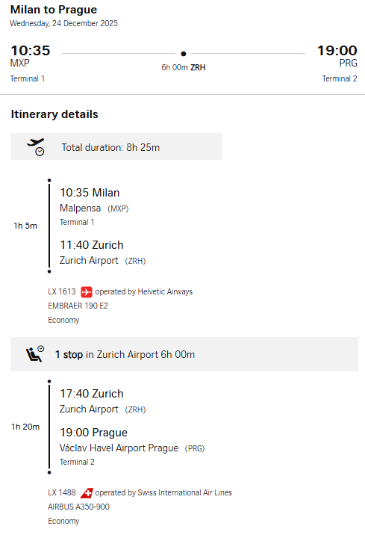Click the Total duration 8h 25m banner
The height and width of the screenshot is (535, 365).
click(116, 146)
